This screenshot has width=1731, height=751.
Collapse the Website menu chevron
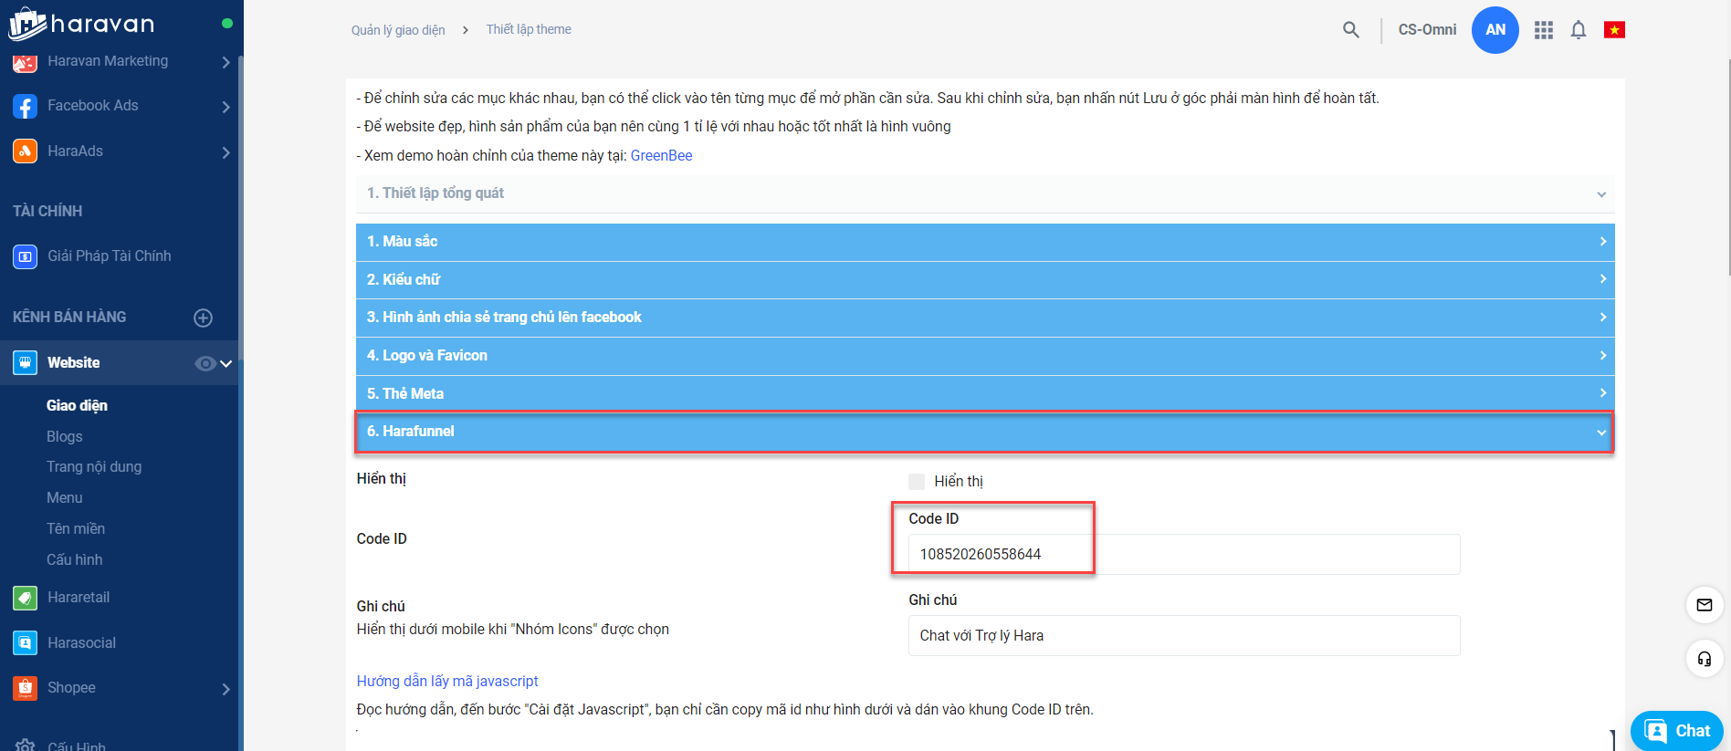(x=226, y=364)
